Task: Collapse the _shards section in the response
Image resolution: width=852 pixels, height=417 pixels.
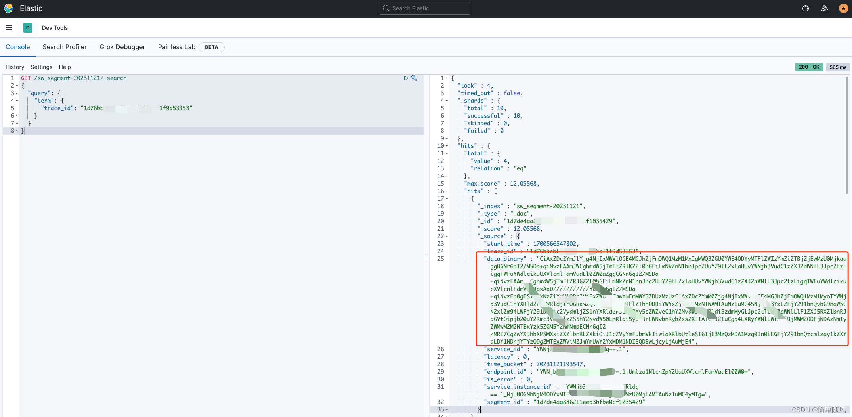Action: [447, 101]
